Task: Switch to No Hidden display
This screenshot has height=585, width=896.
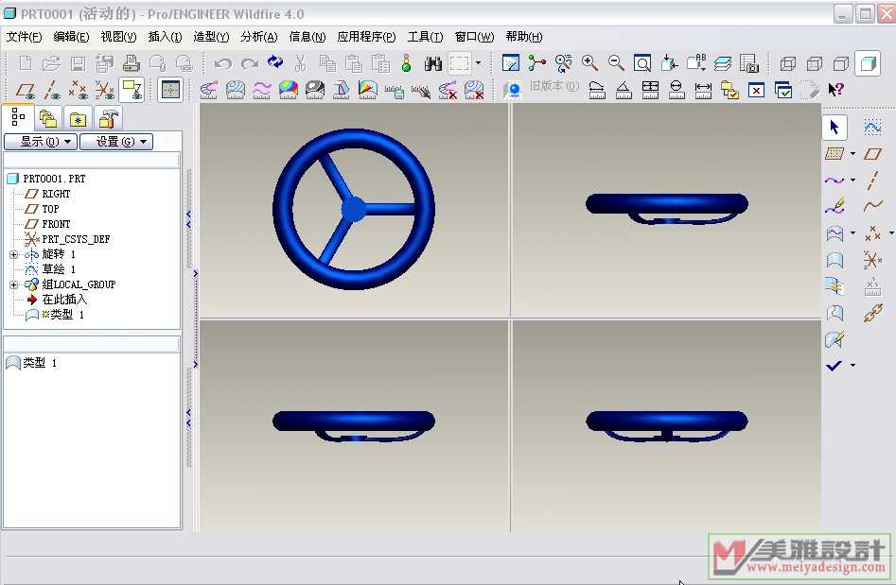Action: [x=840, y=62]
